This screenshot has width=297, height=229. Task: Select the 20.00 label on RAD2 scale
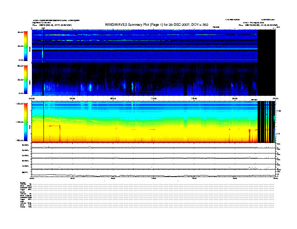point(20,46)
